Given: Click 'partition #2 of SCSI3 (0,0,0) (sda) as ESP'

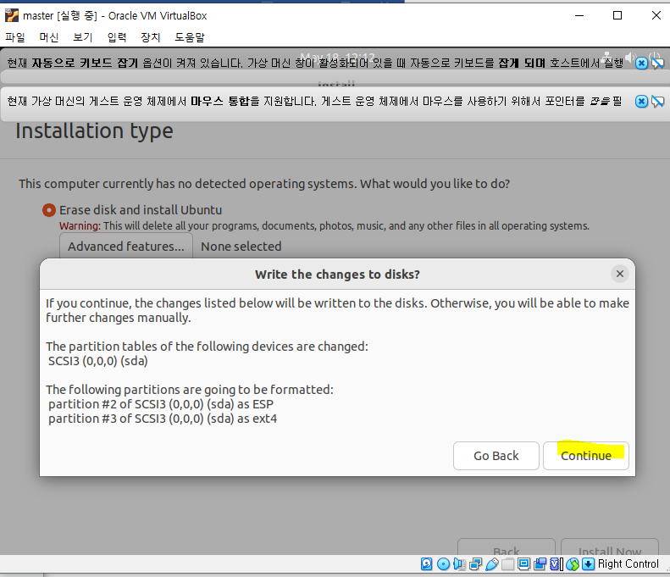Looking at the screenshot, I should pyautogui.click(x=161, y=404).
